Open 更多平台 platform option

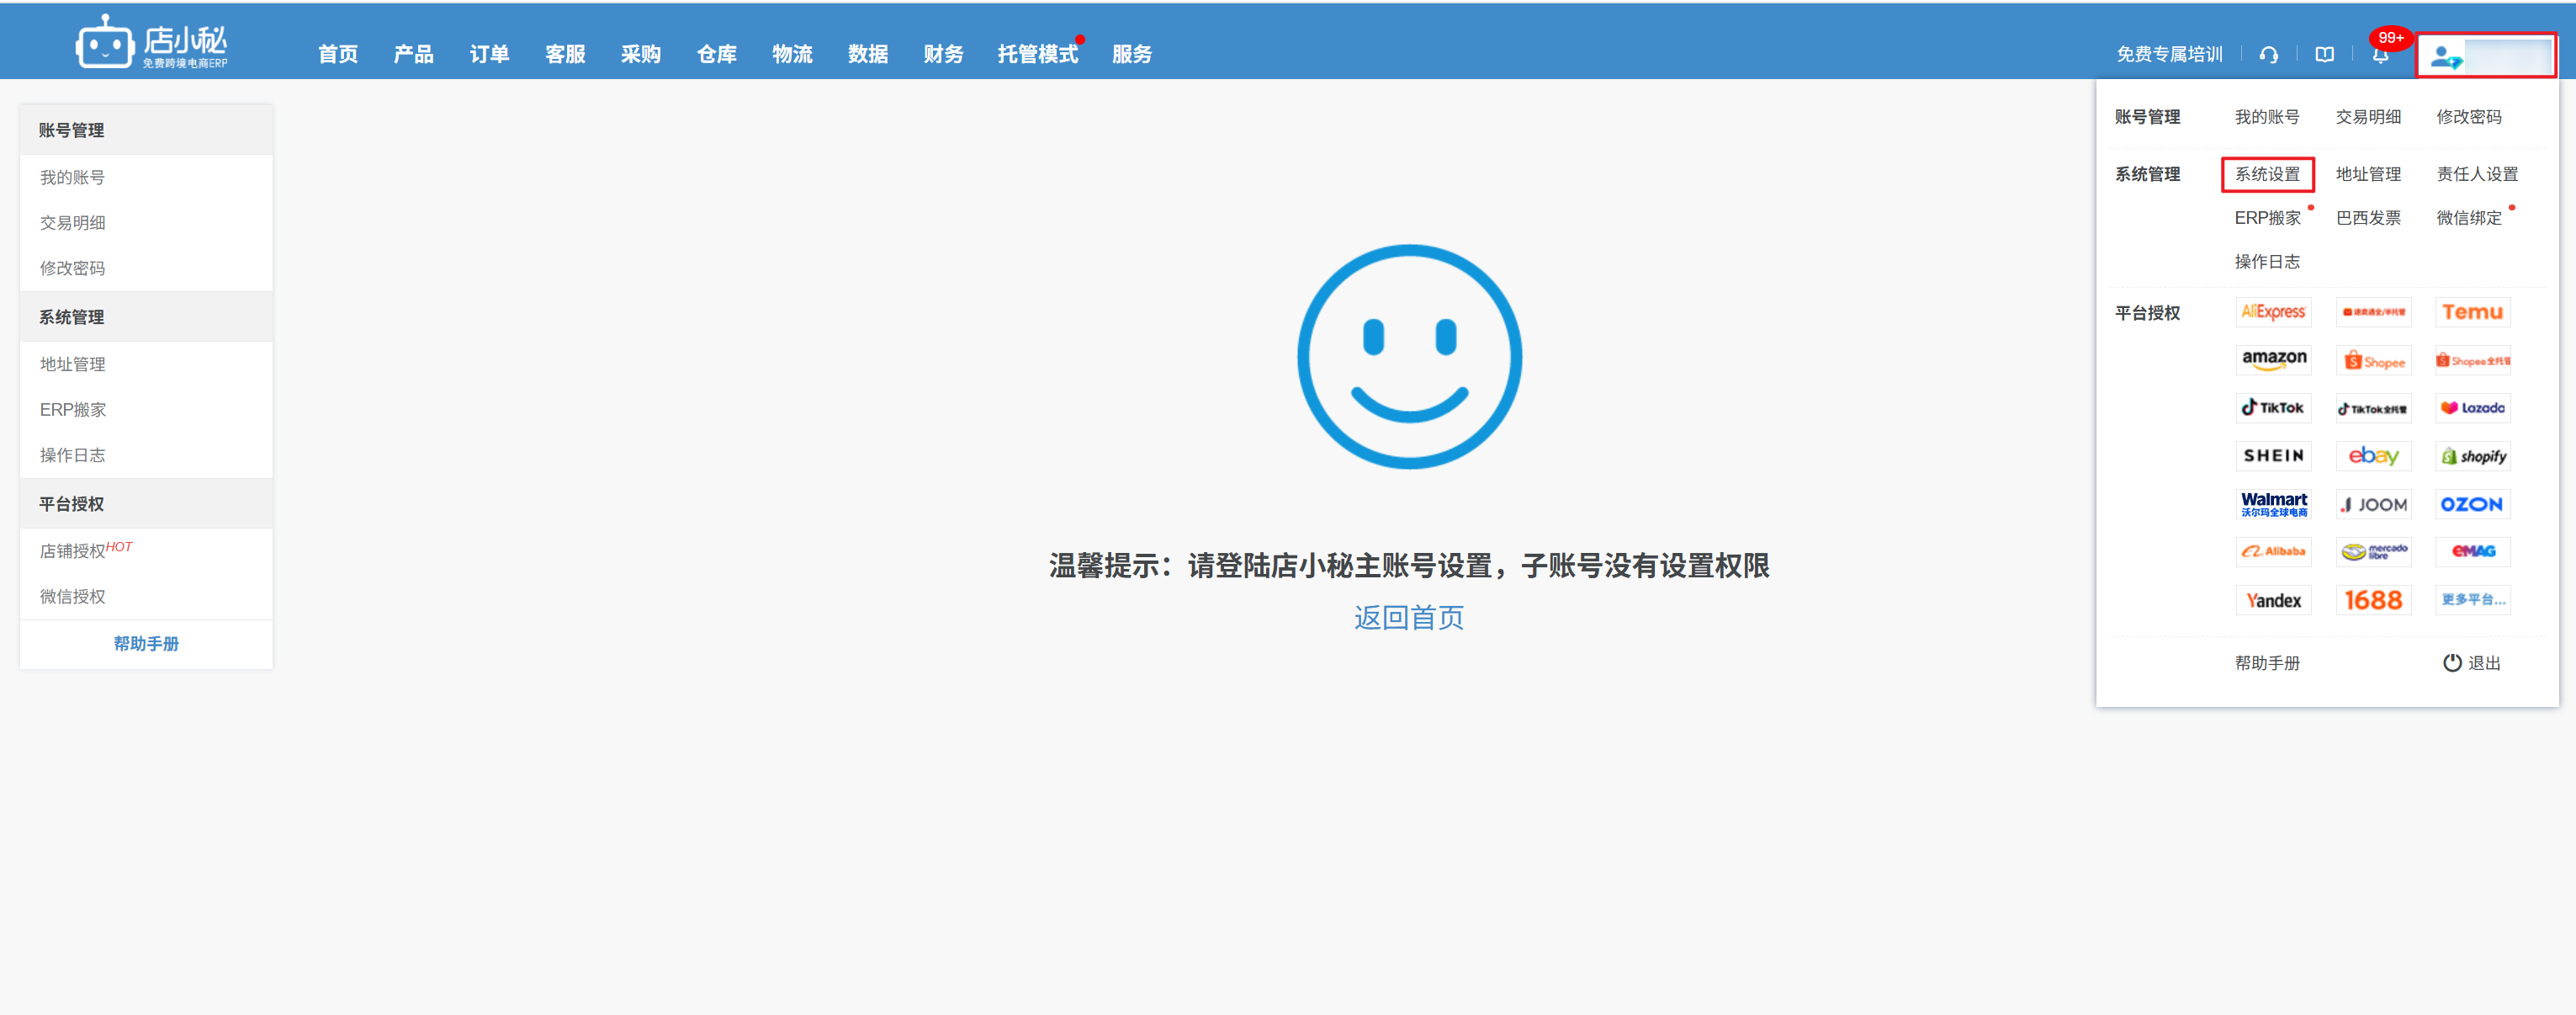tap(2472, 600)
